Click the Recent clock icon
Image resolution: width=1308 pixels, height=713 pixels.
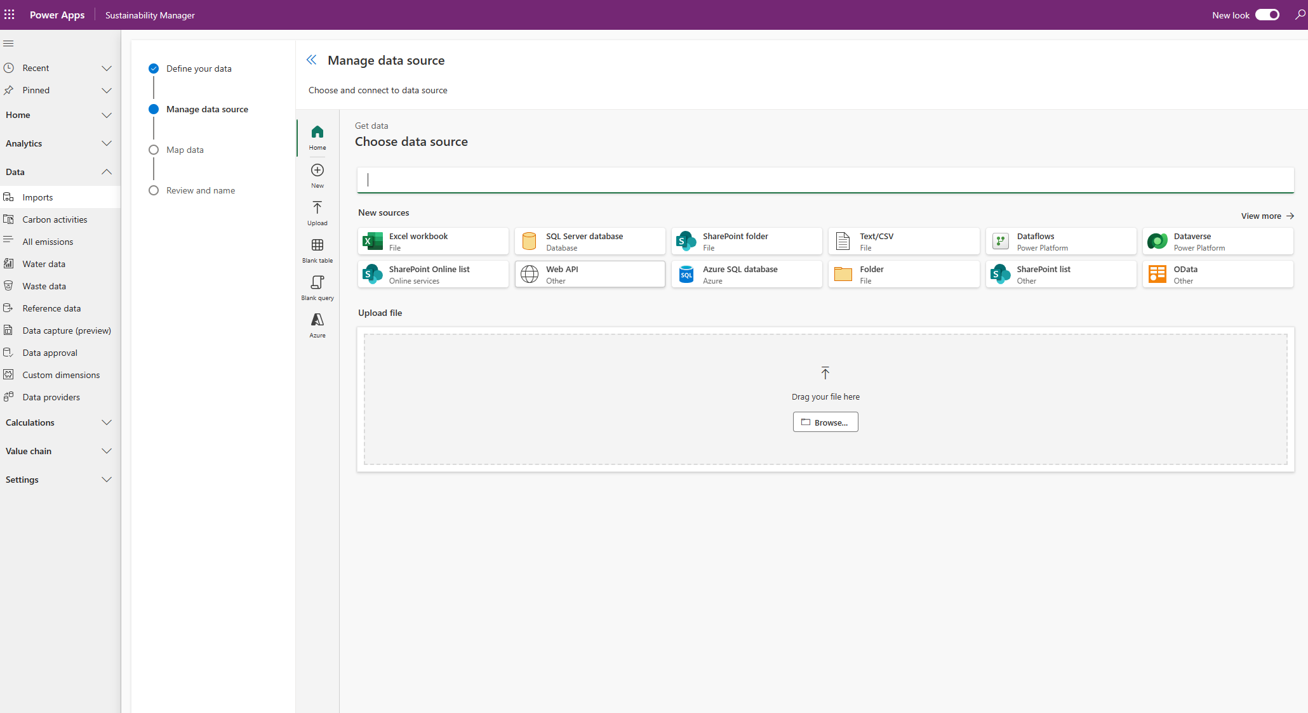(x=8, y=68)
